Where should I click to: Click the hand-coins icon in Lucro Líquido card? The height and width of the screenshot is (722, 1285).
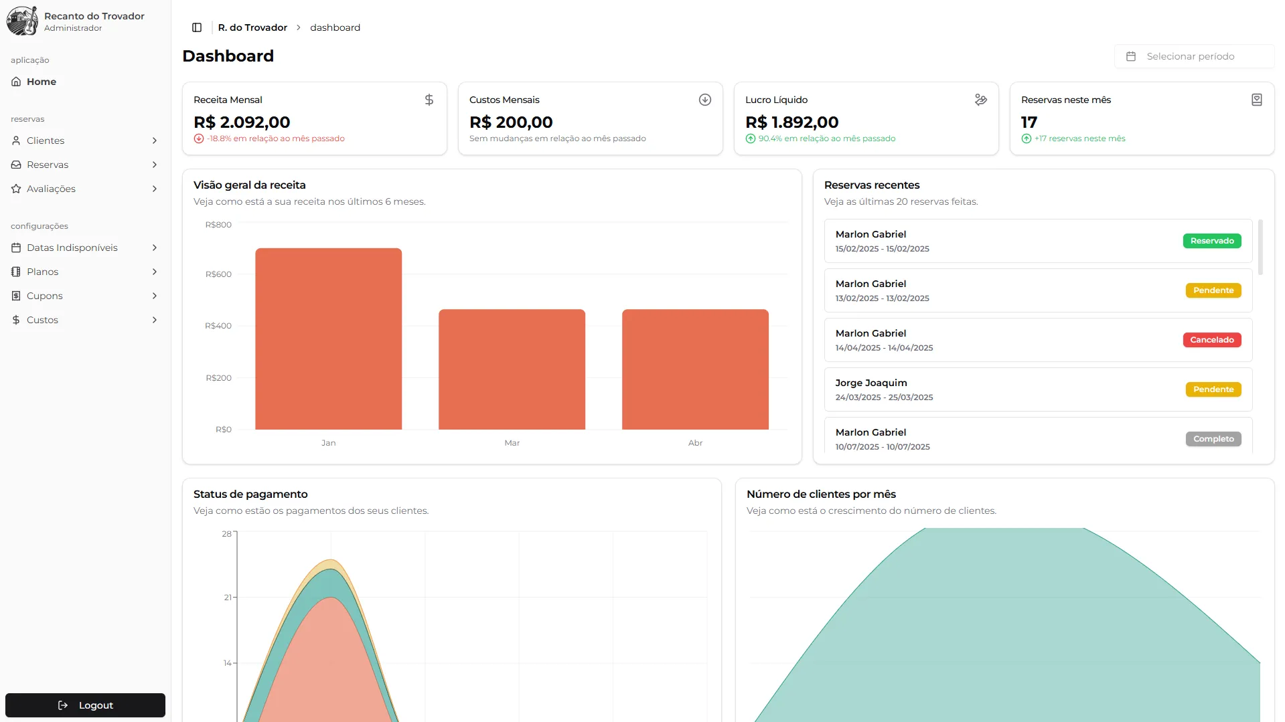pos(981,100)
